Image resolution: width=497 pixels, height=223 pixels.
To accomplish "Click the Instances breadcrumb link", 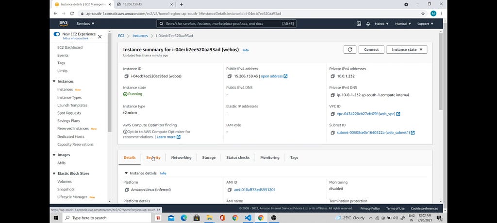I will click(140, 36).
